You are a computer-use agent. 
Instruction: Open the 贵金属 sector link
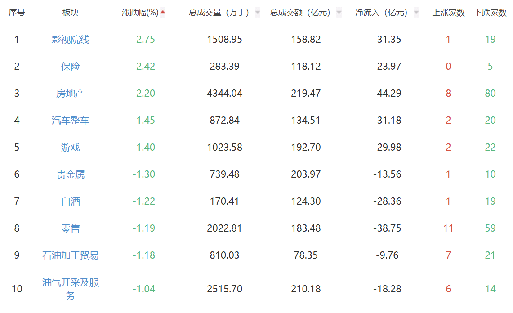[x=71, y=174]
